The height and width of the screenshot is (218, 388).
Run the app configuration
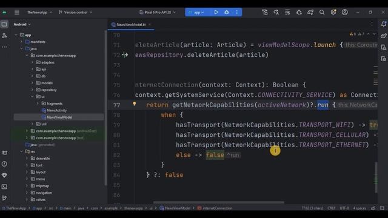point(216,12)
